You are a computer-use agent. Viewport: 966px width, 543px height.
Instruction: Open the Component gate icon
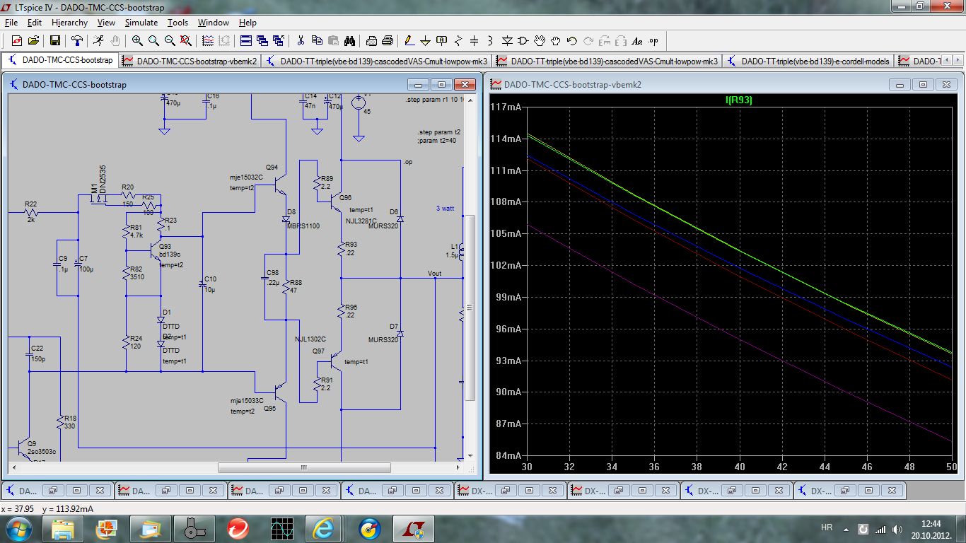[523, 41]
